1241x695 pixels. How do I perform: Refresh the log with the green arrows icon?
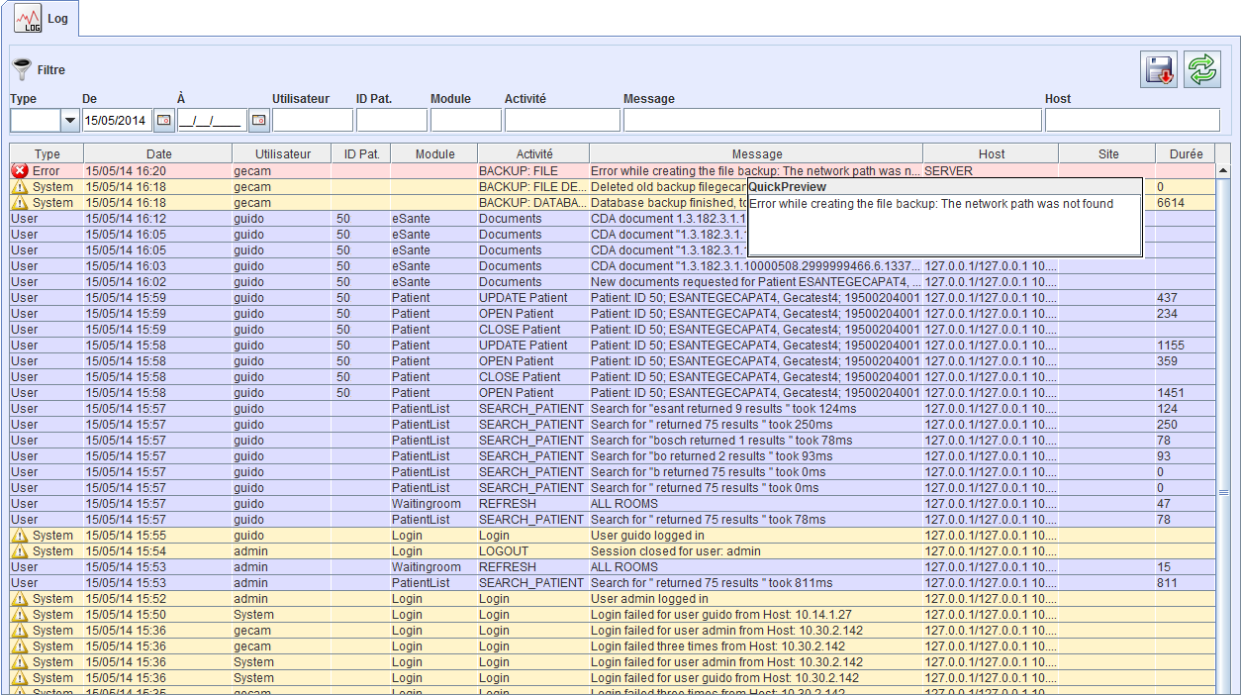pos(1201,69)
